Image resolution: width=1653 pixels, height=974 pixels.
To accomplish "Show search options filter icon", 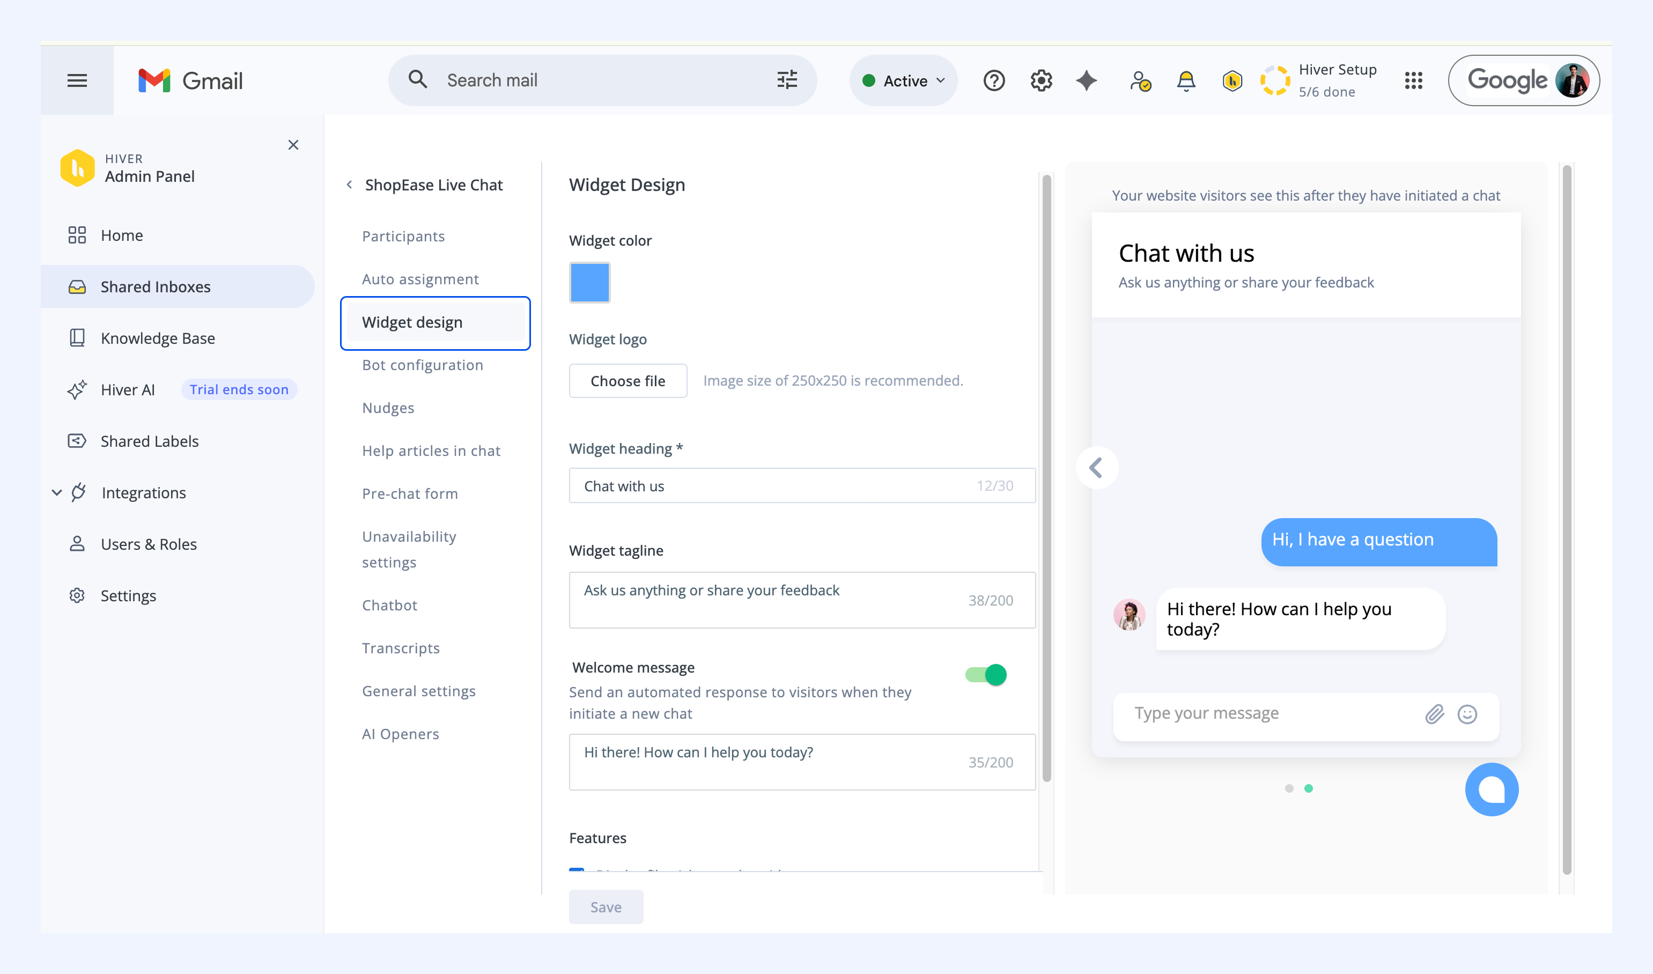I will click(787, 79).
